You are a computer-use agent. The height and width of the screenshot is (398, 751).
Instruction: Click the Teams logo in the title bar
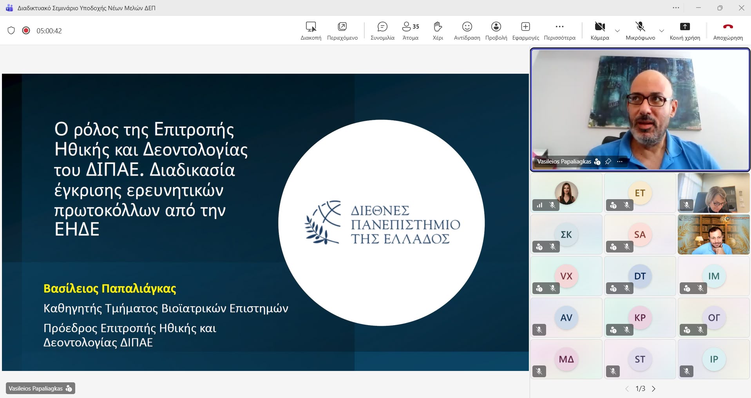[x=9, y=8]
